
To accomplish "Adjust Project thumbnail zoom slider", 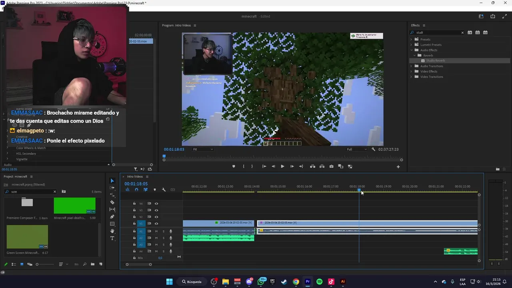I will (x=45, y=264).
